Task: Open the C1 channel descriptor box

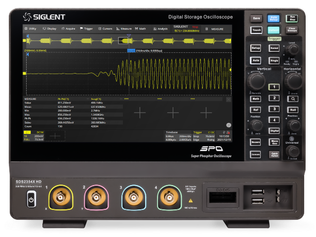Action: (x=34, y=136)
